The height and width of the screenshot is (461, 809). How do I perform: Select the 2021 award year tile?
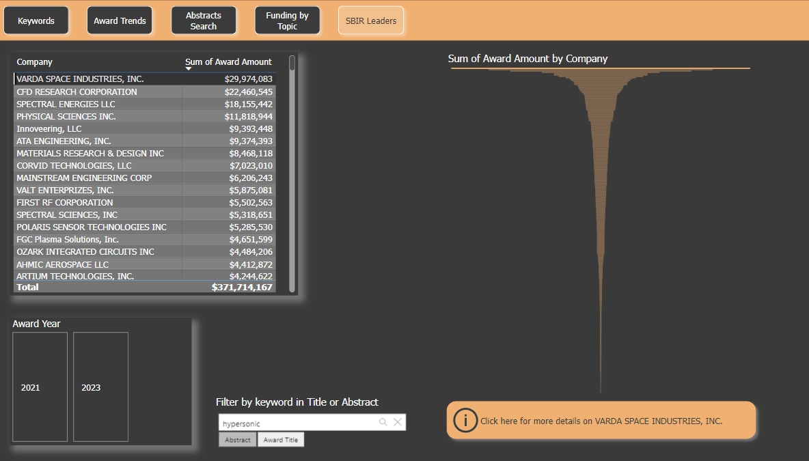point(40,387)
